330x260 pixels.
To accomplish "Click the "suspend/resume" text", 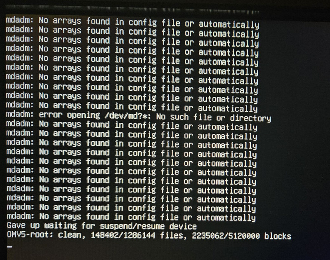I will (132, 226).
